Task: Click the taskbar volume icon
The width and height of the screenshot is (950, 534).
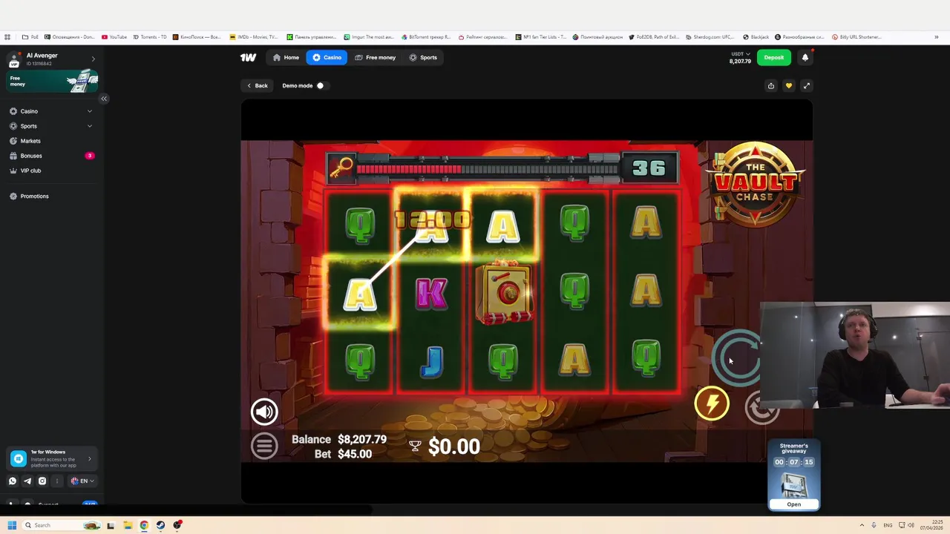Action: point(911,525)
